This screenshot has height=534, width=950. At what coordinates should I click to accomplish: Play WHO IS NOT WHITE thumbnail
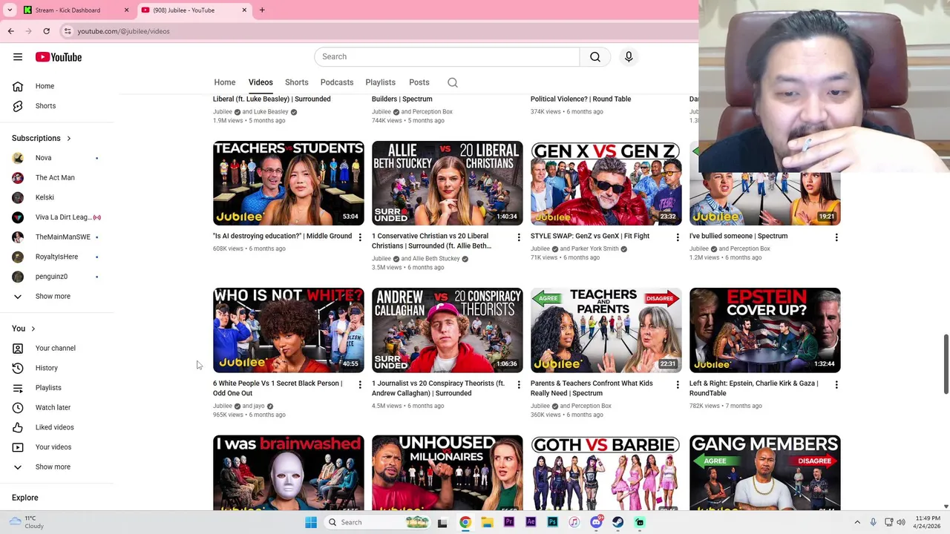coord(289,330)
